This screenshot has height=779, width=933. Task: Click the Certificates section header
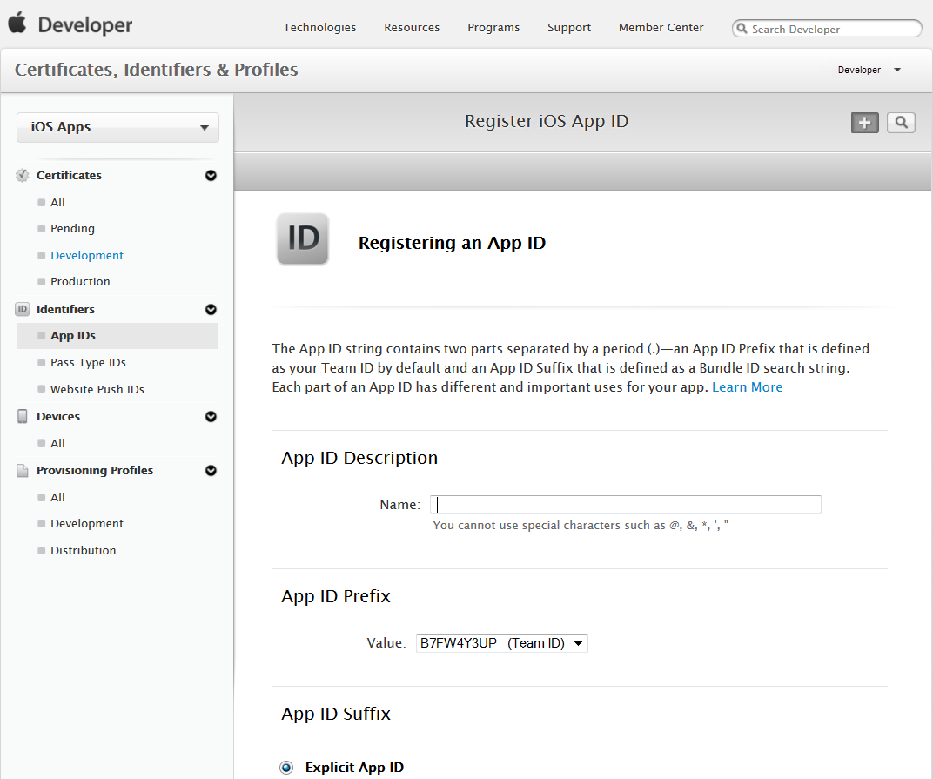click(69, 176)
